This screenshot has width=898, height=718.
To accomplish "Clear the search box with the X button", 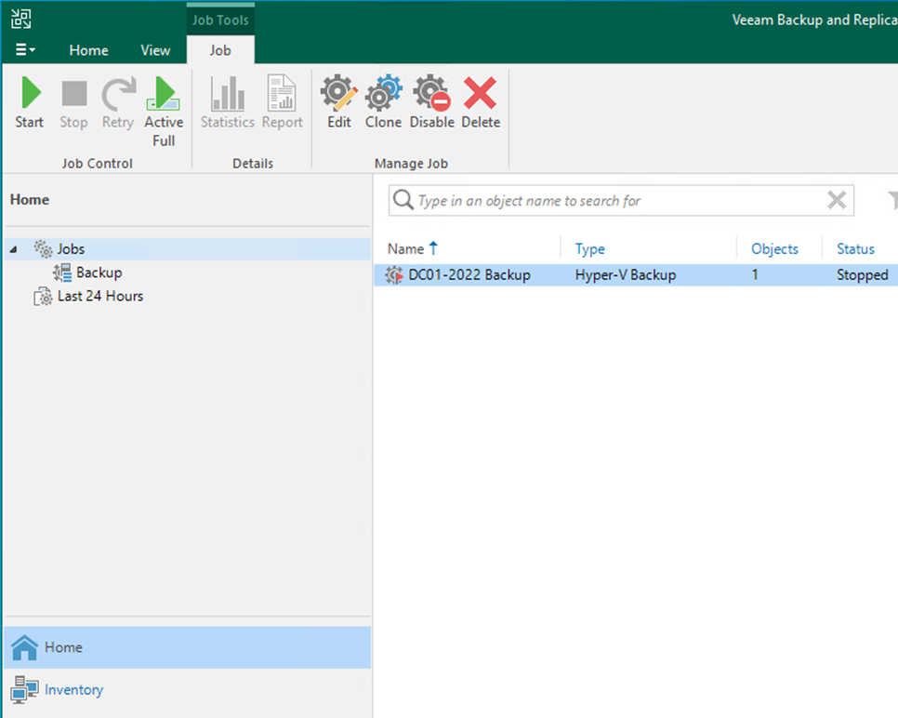I will click(835, 200).
